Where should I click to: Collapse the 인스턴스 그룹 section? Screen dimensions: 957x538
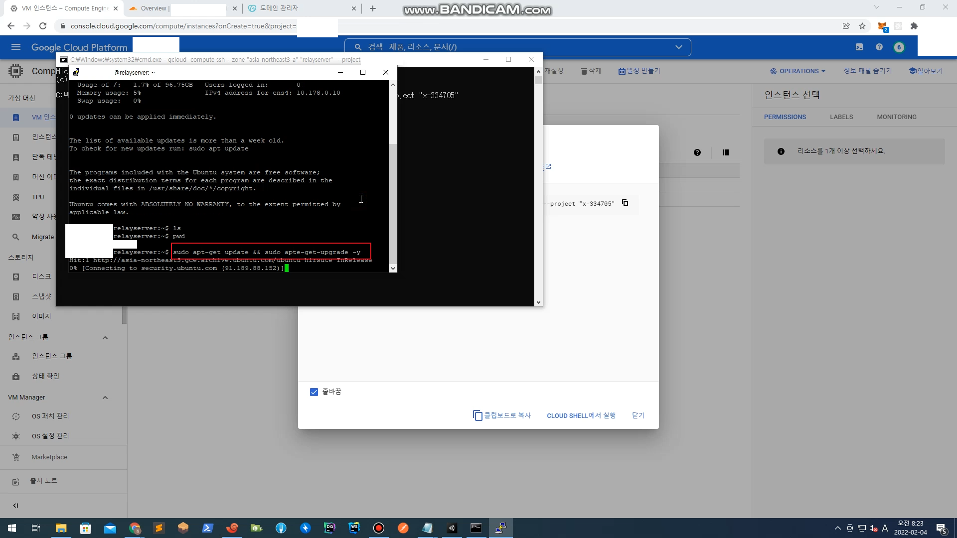105,338
